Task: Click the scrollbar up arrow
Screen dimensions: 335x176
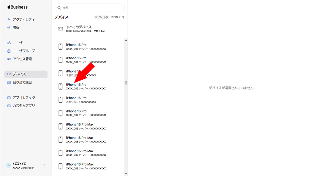Action: coord(126,40)
